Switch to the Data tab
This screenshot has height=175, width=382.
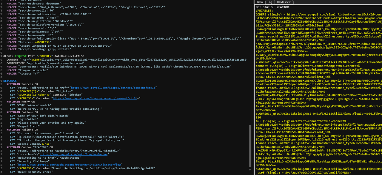[260, 2]
